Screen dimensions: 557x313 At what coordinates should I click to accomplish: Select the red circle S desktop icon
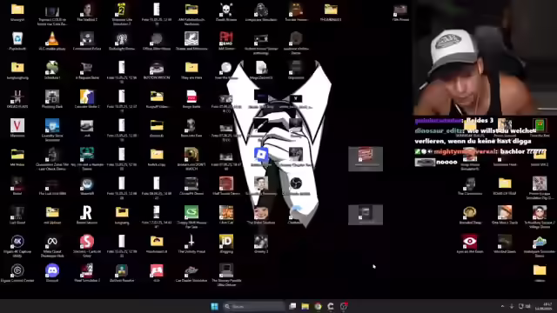(x=87, y=242)
